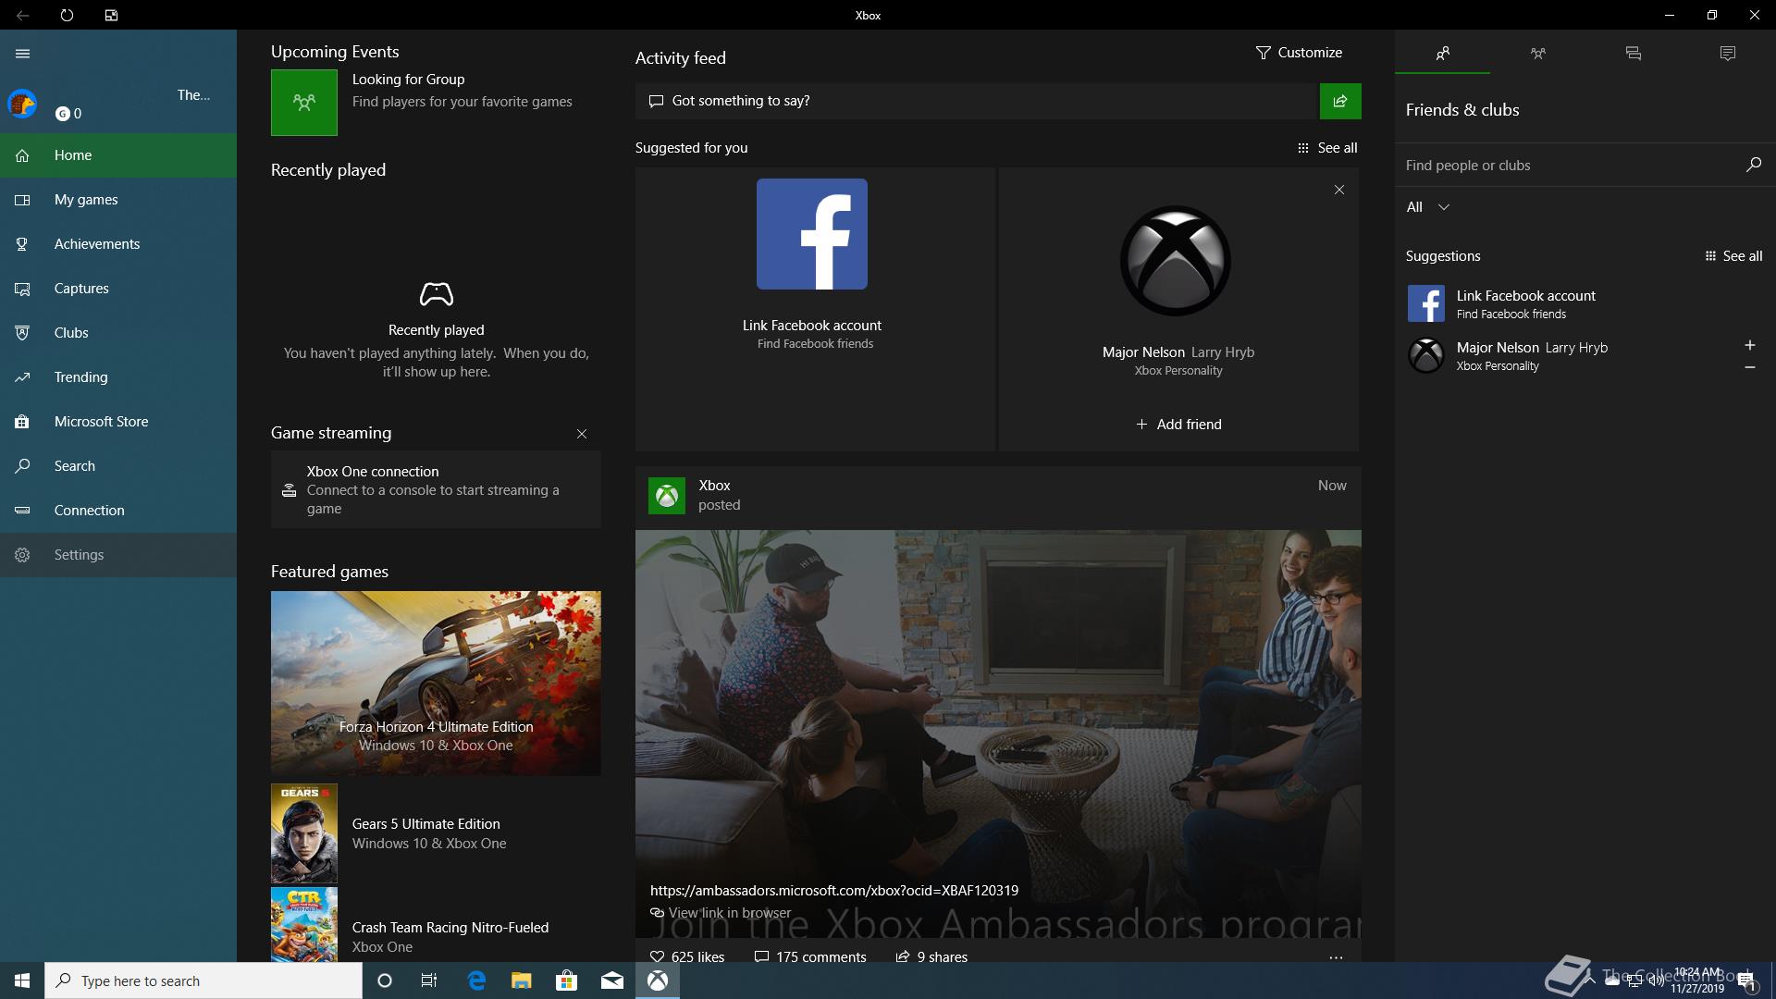Open Task View from taskbar
Viewport: 1776px width, 999px height.
429,980
